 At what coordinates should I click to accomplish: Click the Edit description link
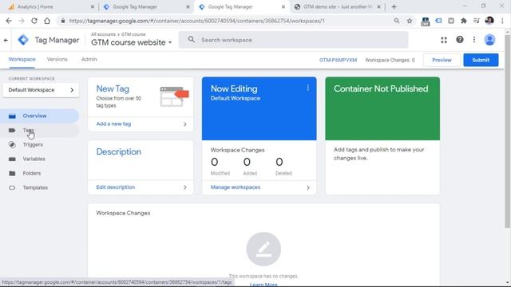[115, 187]
